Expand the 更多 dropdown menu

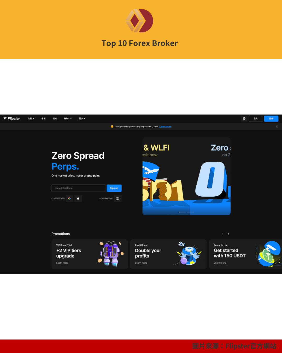pyautogui.click(x=82, y=118)
